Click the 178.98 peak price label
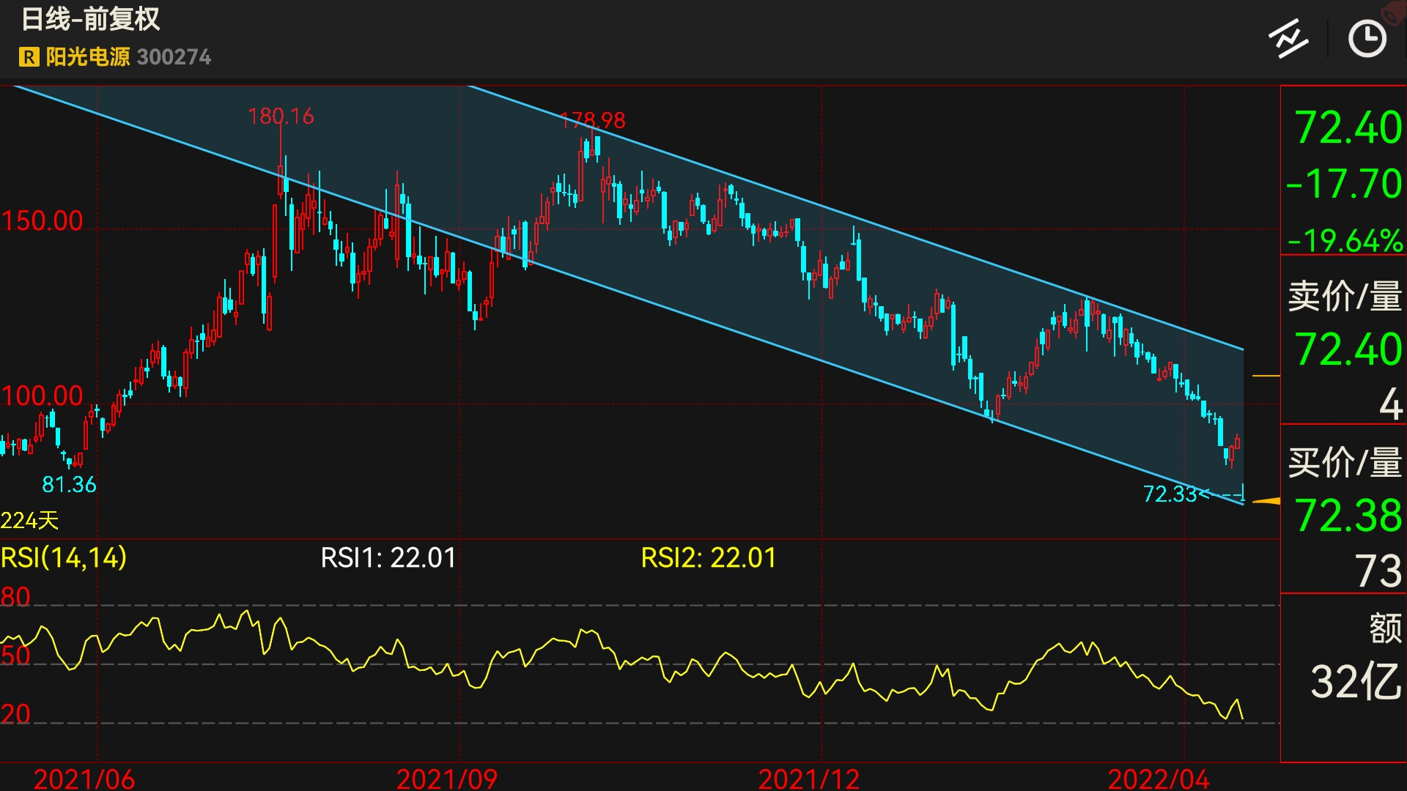Viewport: 1407px width, 791px height. click(x=593, y=120)
